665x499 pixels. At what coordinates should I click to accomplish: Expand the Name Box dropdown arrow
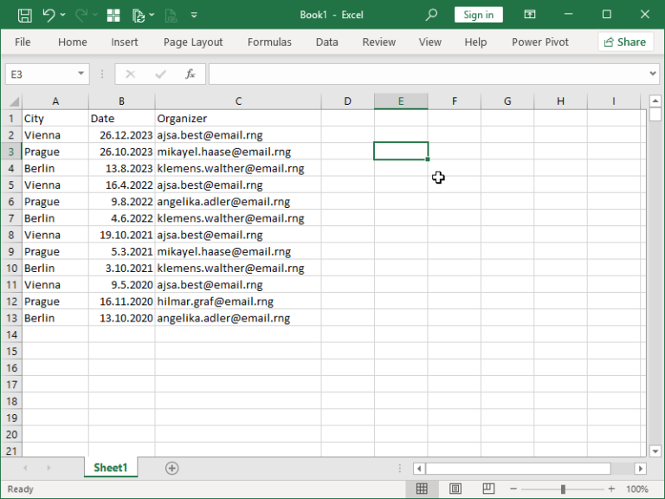point(81,75)
